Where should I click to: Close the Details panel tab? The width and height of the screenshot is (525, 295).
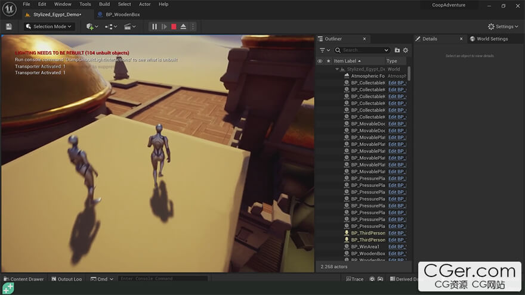click(461, 39)
